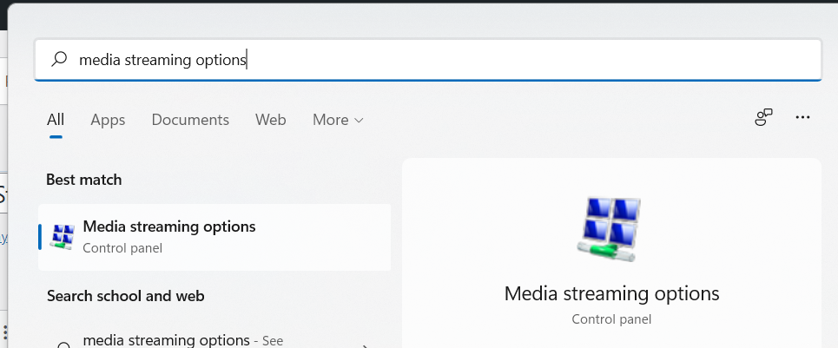This screenshot has height=348, width=838.
Task: Click the Media streaming options preview title
Action: pyautogui.click(x=611, y=293)
